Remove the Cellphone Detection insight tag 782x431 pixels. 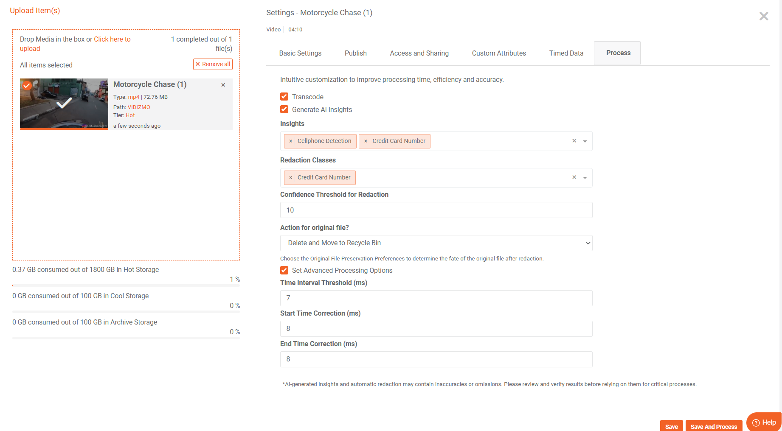pyautogui.click(x=290, y=141)
